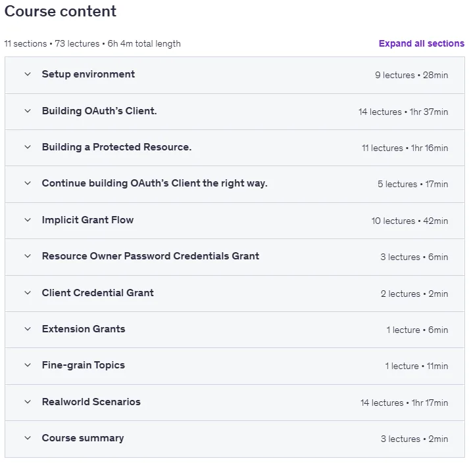
Task: Click chevron beside Building a Protected Resource
Action: click(x=28, y=147)
